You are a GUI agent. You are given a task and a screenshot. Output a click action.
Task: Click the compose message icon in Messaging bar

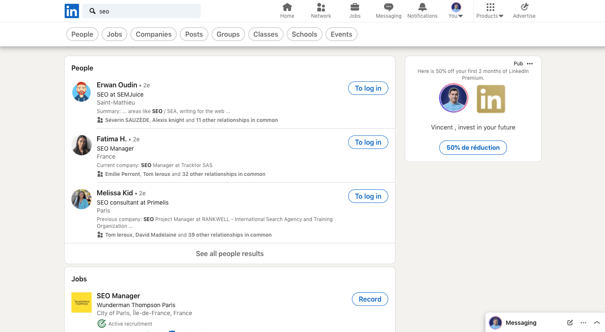tap(570, 323)
